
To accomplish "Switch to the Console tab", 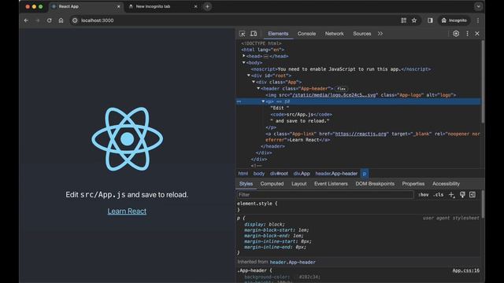I will point(306,34).
